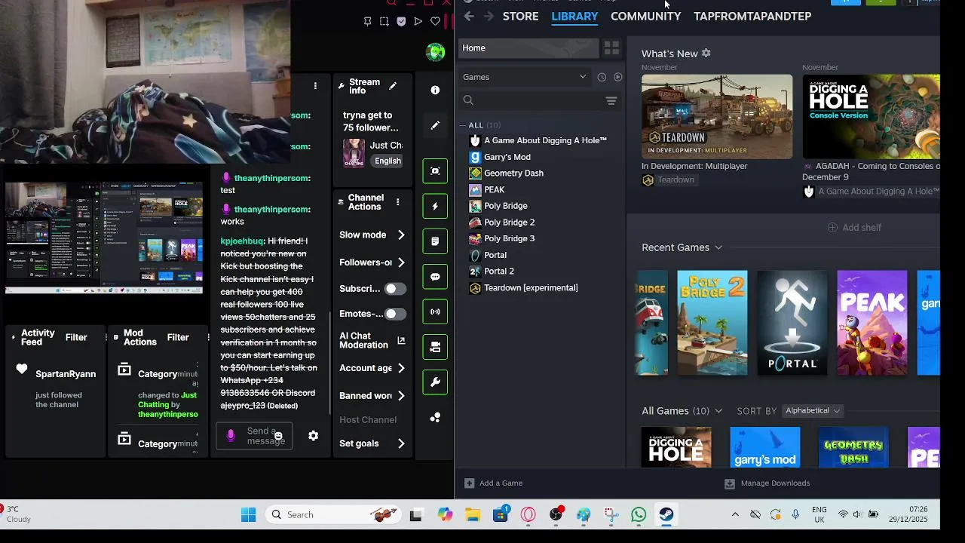The image size is (965, 543).
Task: Open chat panel three-dot menu
Action: point(315,86)
